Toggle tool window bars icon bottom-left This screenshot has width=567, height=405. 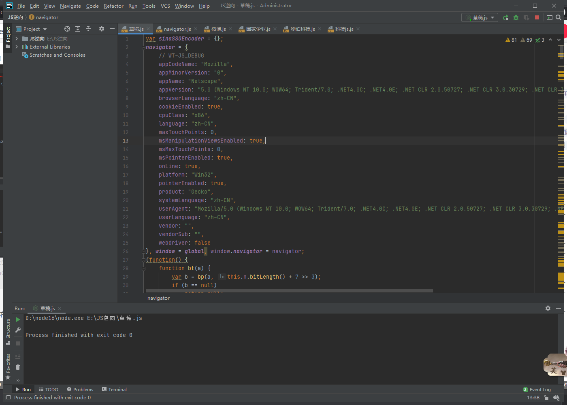coord(8,398)
